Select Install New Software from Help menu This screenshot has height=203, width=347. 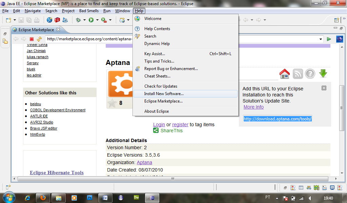164,94
